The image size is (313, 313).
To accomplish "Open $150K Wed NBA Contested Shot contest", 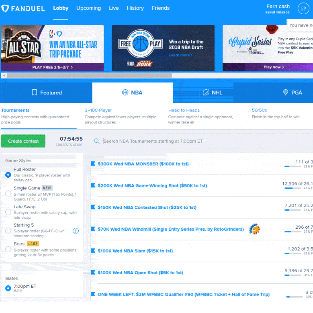I will [147, 207].
